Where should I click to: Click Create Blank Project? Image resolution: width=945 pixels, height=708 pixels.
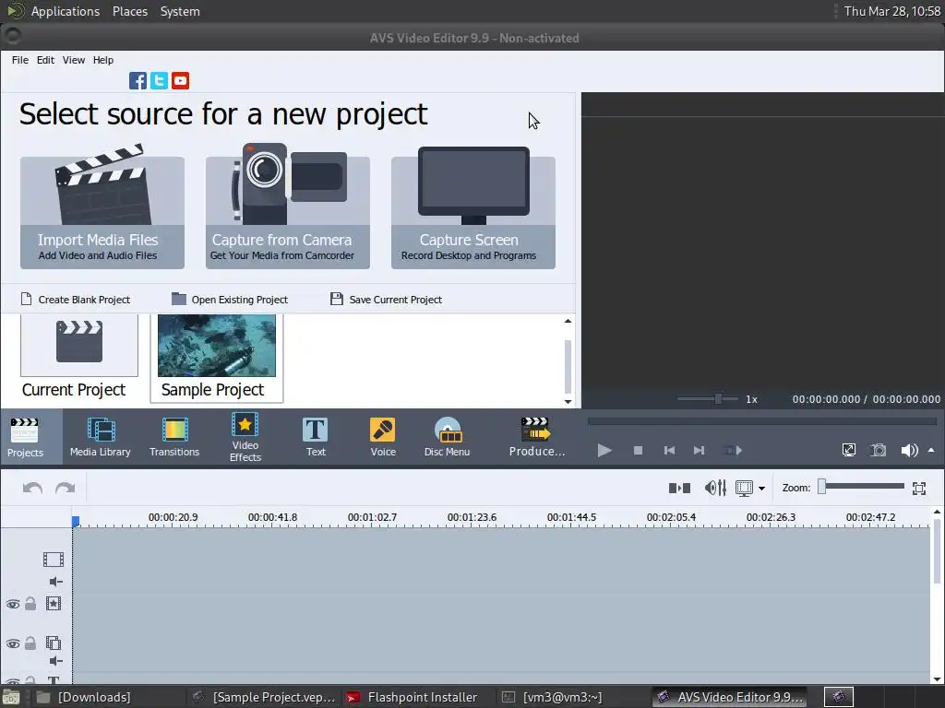tap(76, 300)
